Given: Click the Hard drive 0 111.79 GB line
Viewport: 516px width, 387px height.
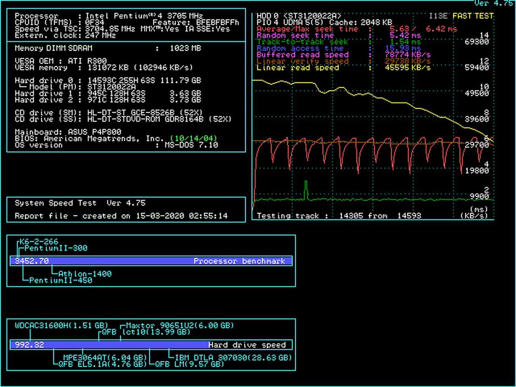Looking at the screenshot, I should (108, 80).
